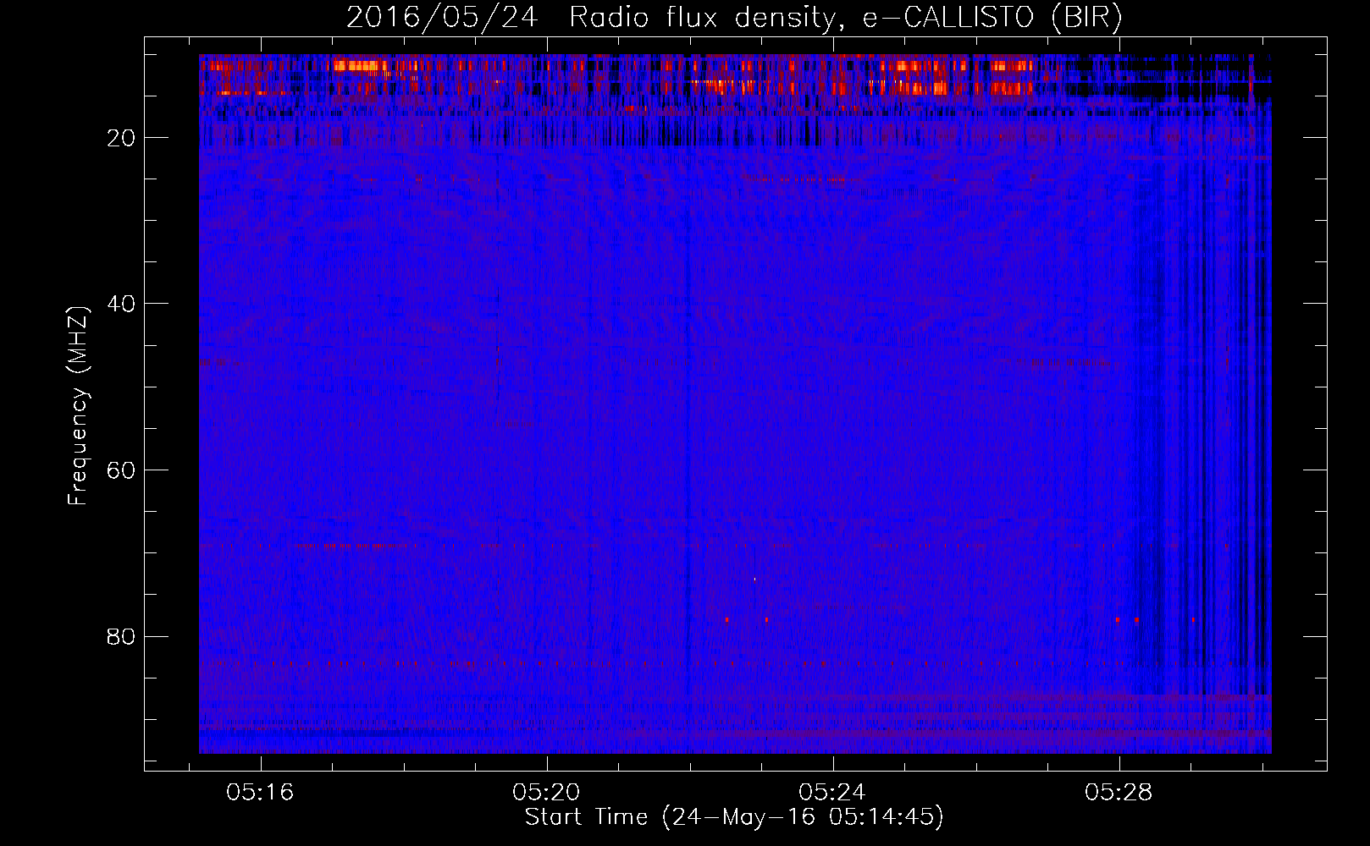The image size is (1370, 846).
Task: Click the 'Start Time (24-May-16 05:14:45)' label
Action: tap(734, 817)
